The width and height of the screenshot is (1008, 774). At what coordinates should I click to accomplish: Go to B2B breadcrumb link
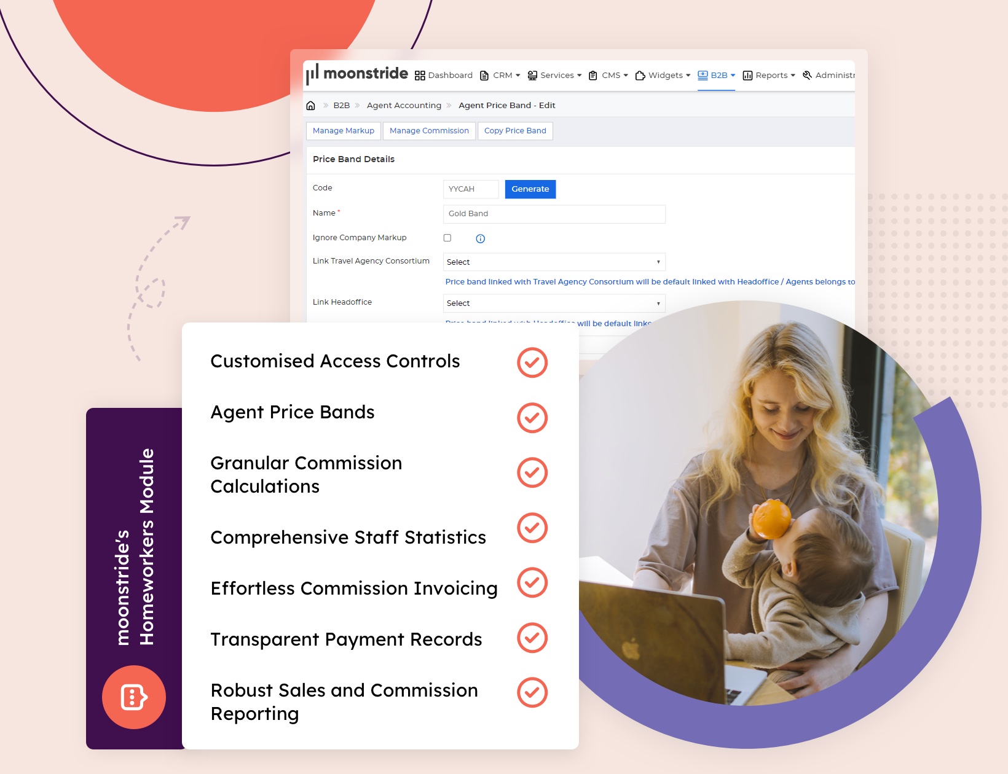pos(342,106)
